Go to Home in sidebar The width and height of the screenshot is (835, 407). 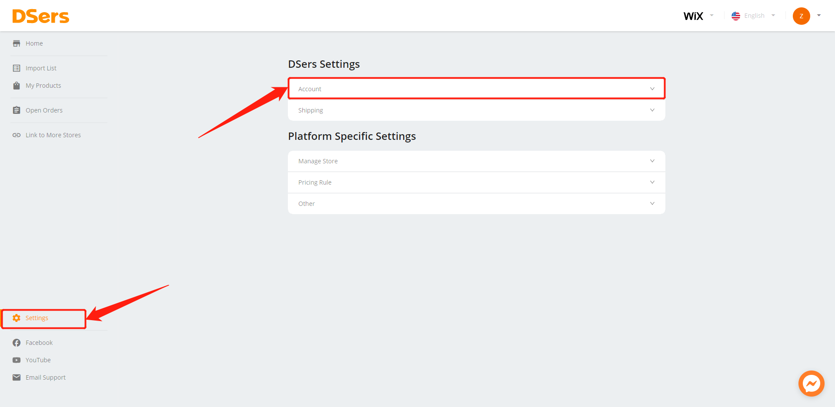pos(34,43)
